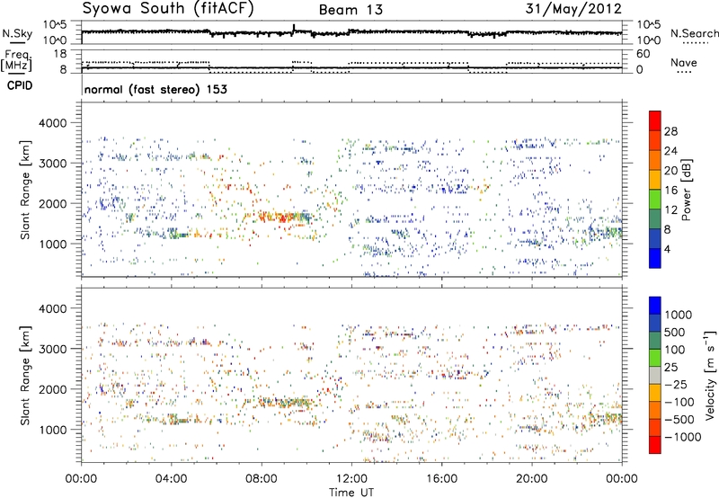Screen dimensions: 719x498
Task: Click the '500' velocity colorbar label
Action: pyautogui.click(x=677, y=332)
